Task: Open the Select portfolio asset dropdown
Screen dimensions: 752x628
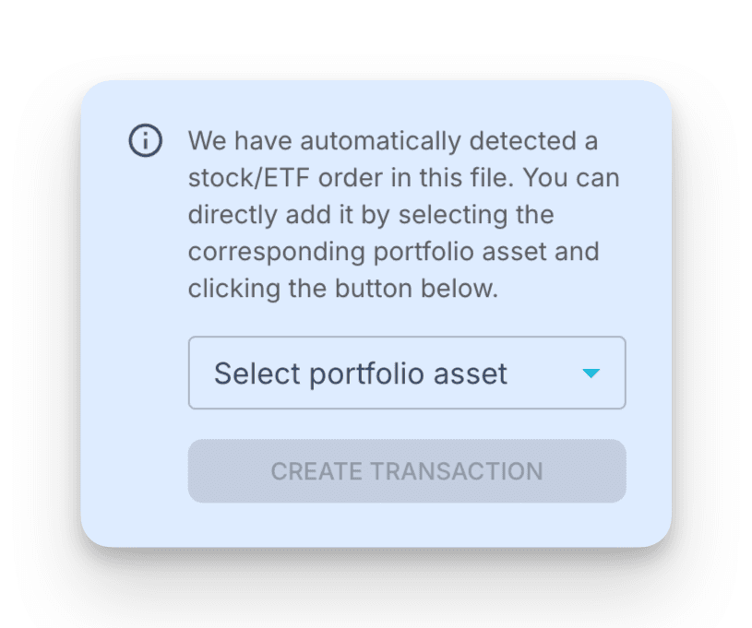Action: coord(406,373)
